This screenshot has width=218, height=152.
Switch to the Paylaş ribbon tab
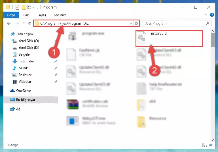(42, 15)
